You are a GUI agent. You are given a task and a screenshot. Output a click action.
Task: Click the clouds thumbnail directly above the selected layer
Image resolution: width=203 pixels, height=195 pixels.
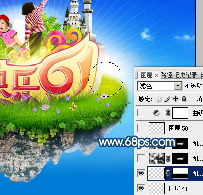(157, 158)
